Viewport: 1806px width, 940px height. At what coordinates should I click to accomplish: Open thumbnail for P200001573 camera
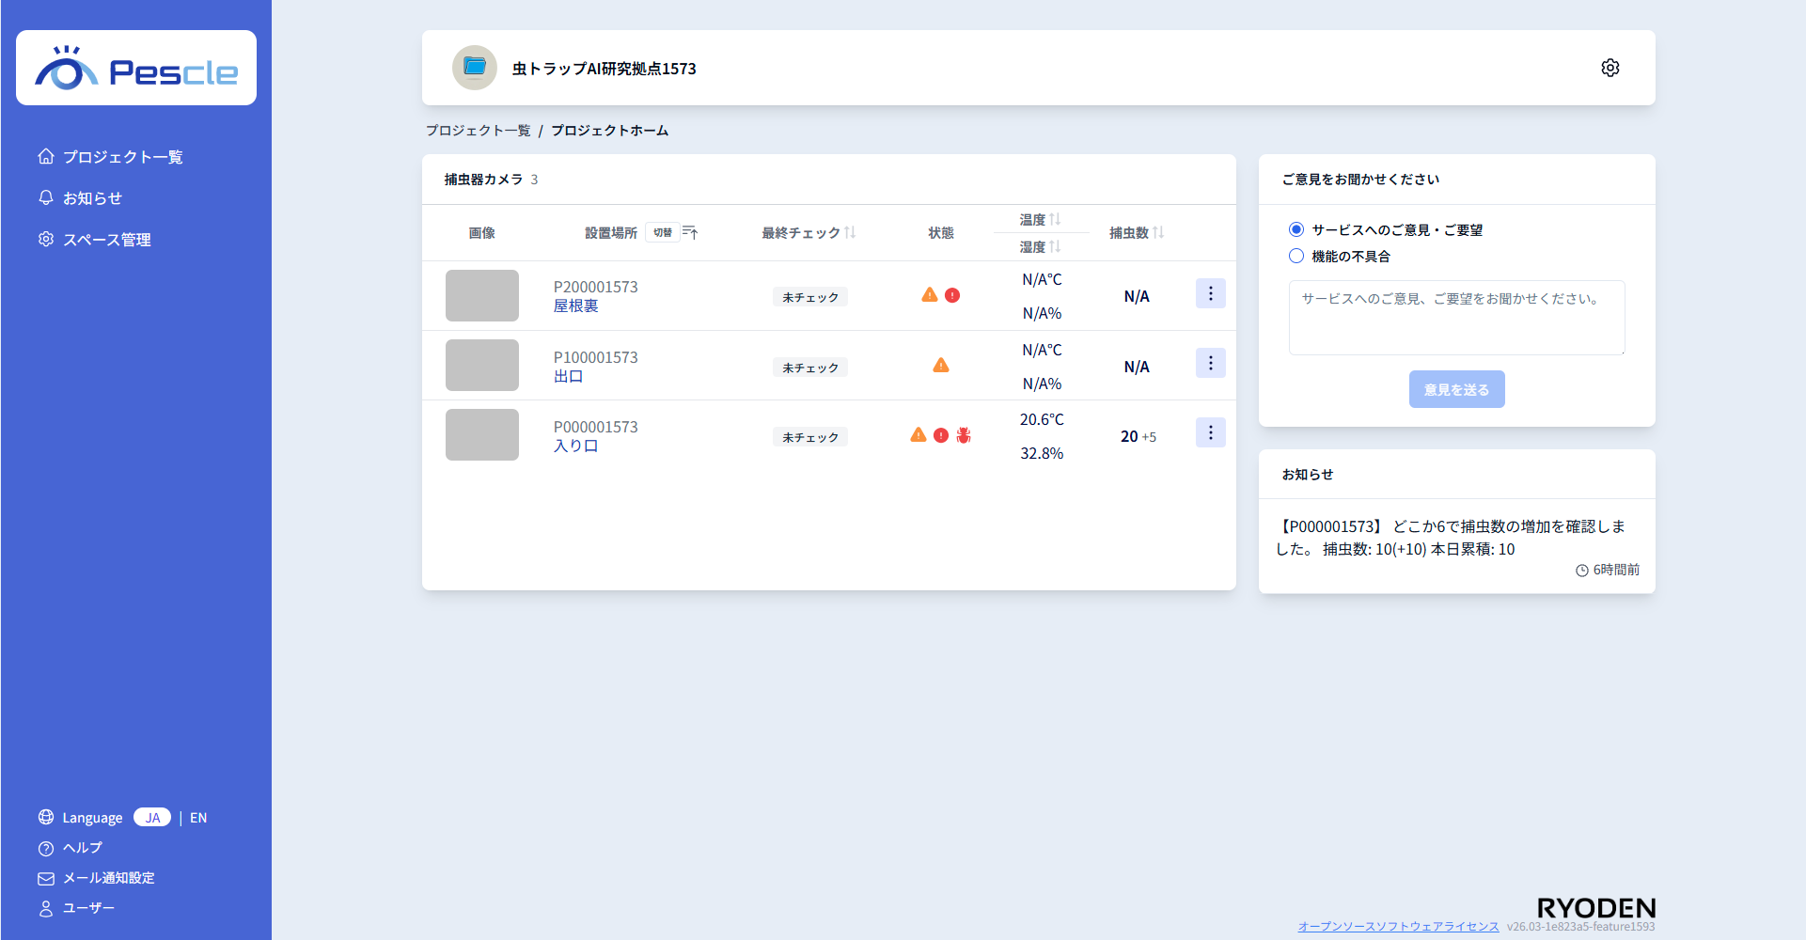point(482,295)
